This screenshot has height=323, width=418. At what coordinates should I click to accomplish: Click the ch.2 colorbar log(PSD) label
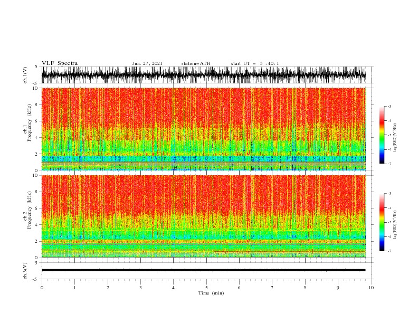395,225
